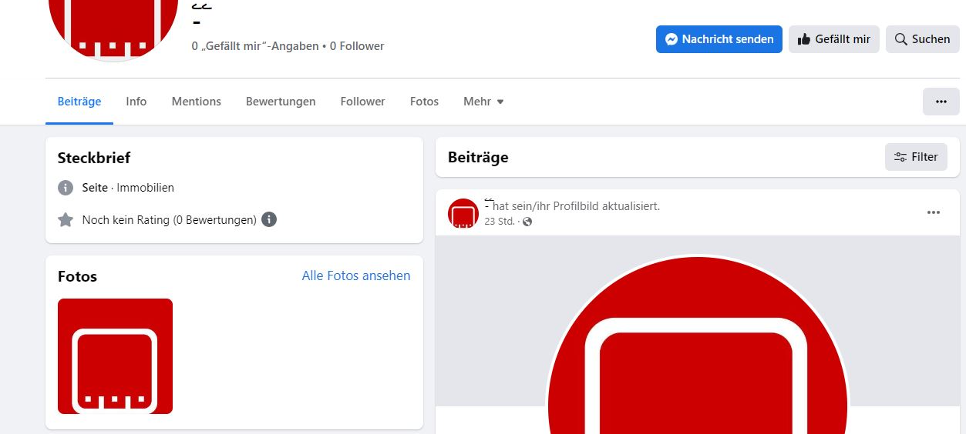This screenshot has height=434, width=966.
Task: Open the post's three-dots options menu
Action: pos(934,212)
